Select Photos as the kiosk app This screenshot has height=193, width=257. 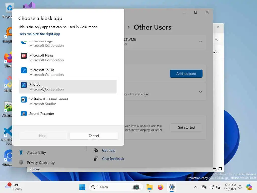coord(68,87)
